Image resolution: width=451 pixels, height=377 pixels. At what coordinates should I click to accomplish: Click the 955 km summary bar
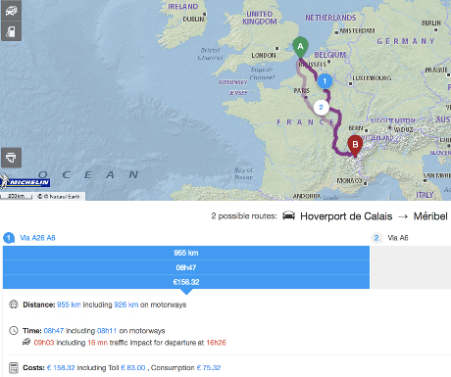[186, 253]
